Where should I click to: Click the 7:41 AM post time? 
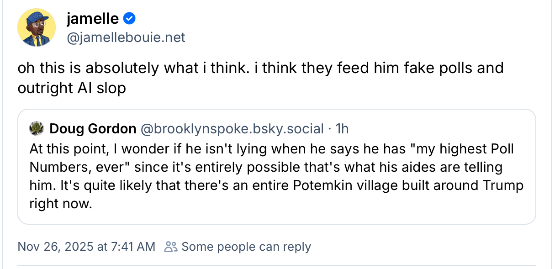[133, 247]
